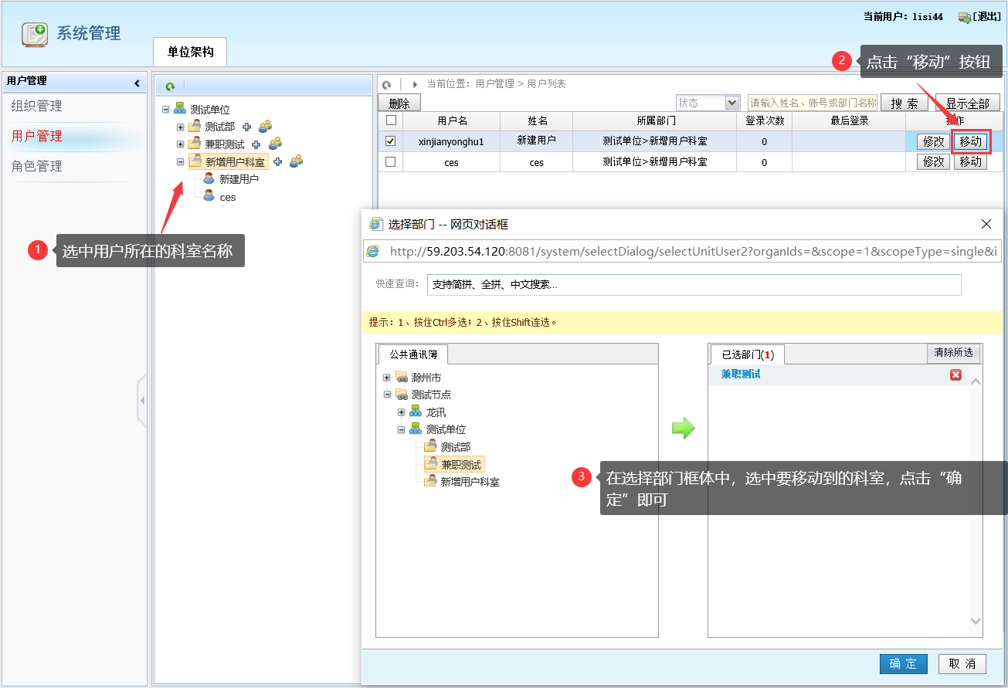The width and height of the screenshot is (1008, 688).
Task: Expand the 测试部 node in left tree
Action: (181, 127)
